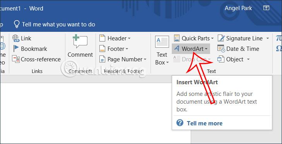Expand the Object dropdown arrow
The width and height of the screenshot is (282, 144).
tap(248, 59)
